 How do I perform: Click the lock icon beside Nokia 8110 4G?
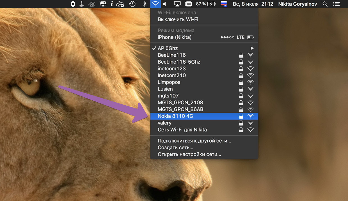pos(241,116)
